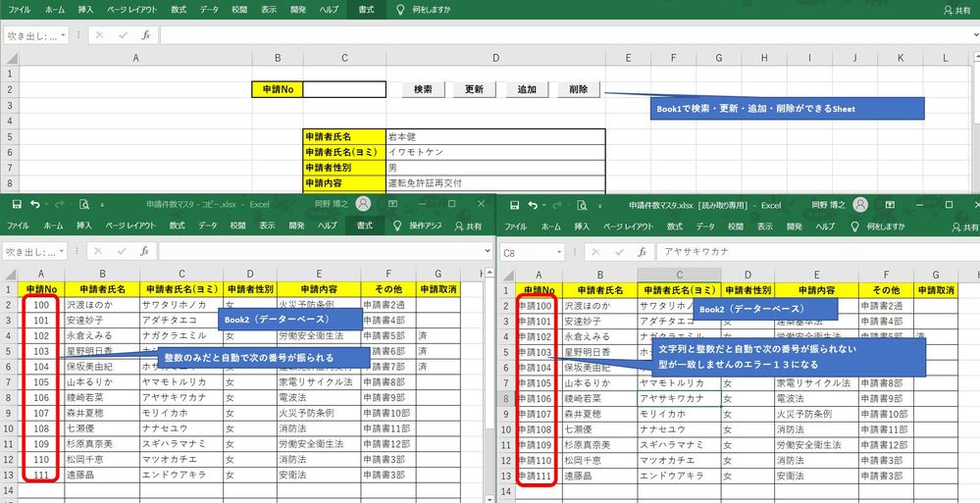Click the lightbulb 何をしますか in the top window
Image resolution: width=980 pixels, height=503 pixels.
click(x=399, y=9)
